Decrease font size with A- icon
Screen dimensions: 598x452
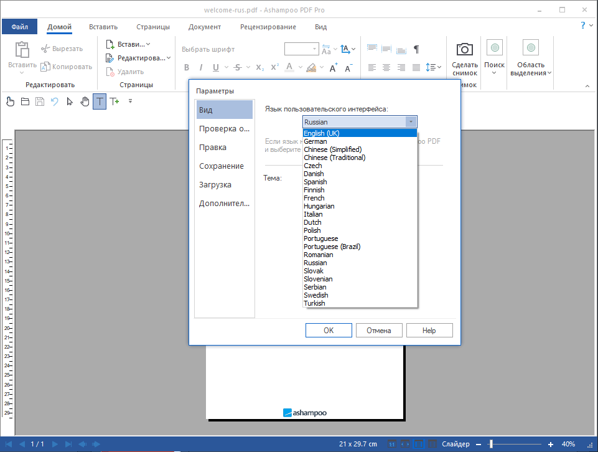348,67
